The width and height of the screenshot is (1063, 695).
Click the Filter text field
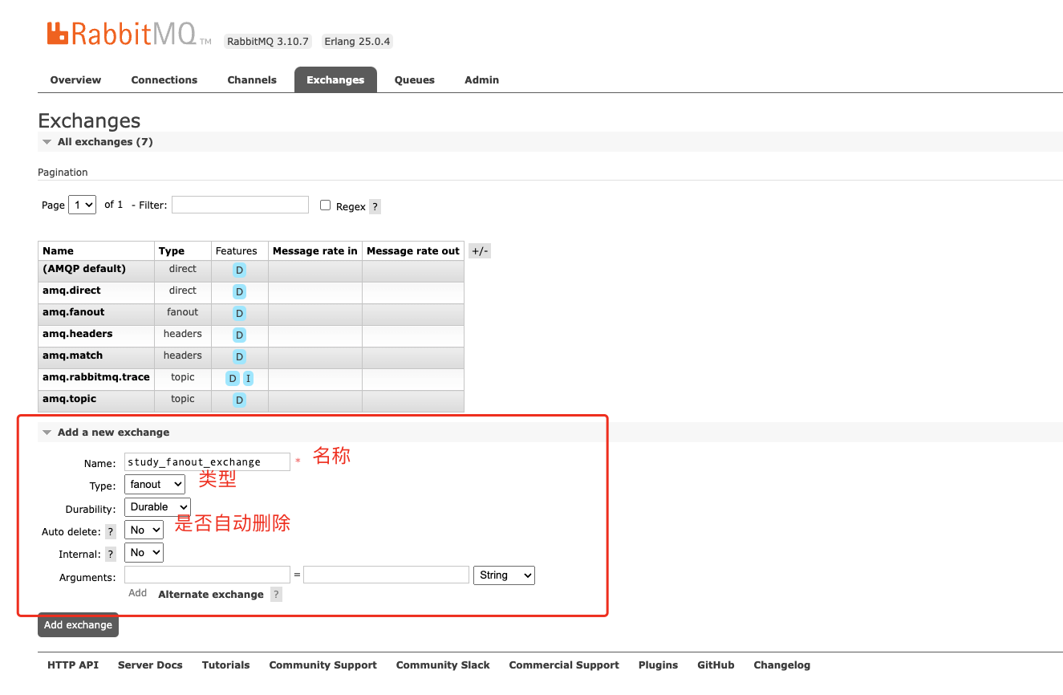tap(240, 205)
